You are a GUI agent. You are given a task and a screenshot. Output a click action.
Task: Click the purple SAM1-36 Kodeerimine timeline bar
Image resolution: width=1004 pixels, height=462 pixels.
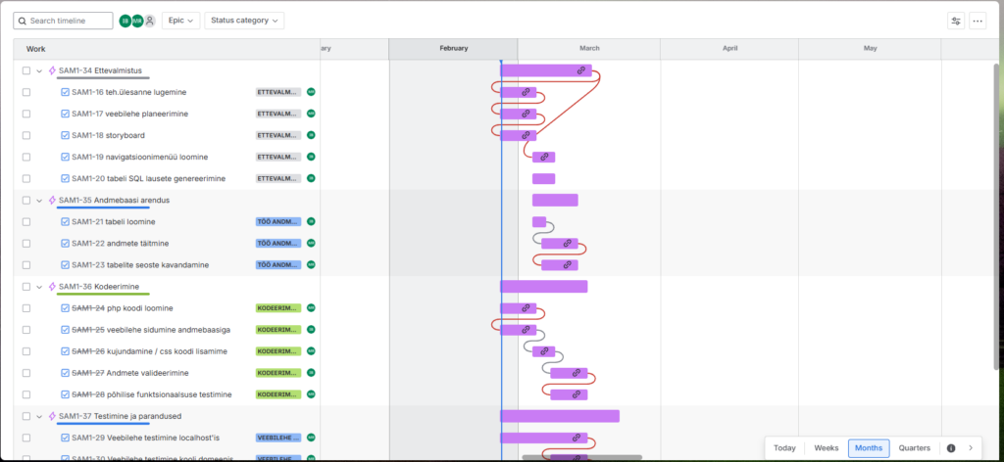(543, 287)
